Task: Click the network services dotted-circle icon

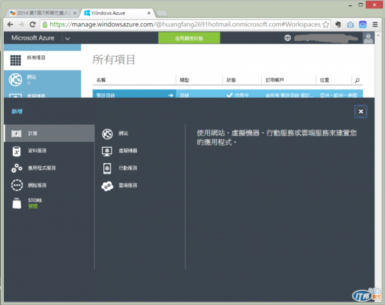Action: point(17,185)
